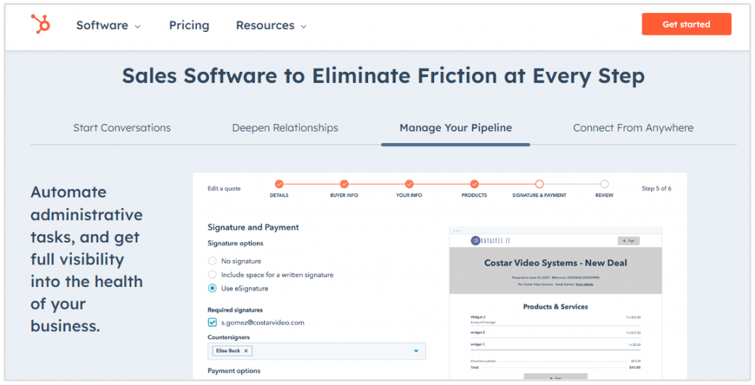755x385 pixels.
Task: Click the Buyer Info step checkmark icon
Action: pos(344,185)
